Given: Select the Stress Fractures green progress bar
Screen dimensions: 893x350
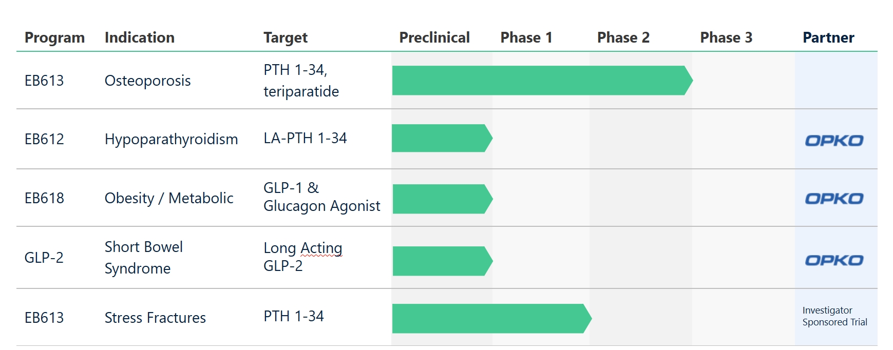Looking at the screenshot, I should [x=491, y=319].
